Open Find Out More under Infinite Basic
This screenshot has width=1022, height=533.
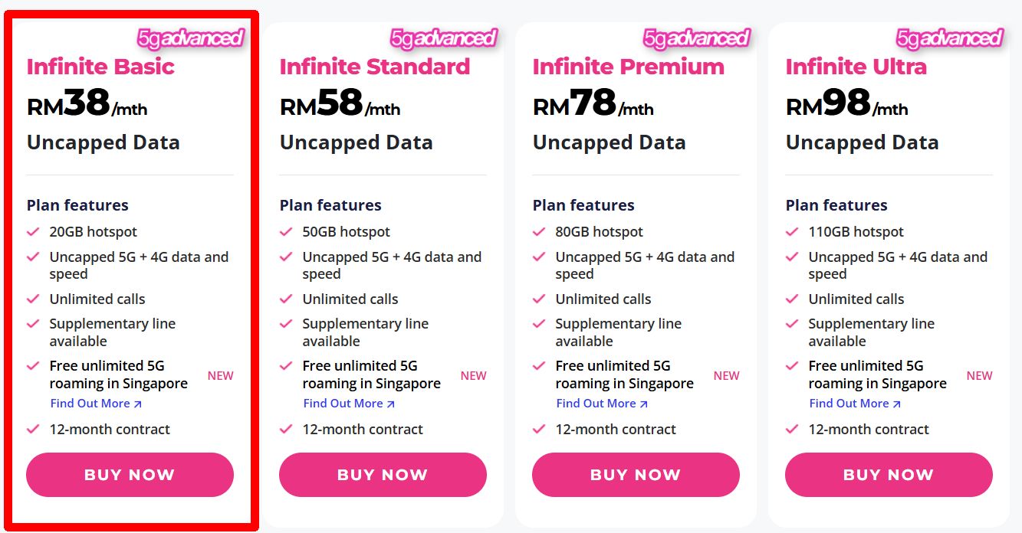tap(96, 404)
